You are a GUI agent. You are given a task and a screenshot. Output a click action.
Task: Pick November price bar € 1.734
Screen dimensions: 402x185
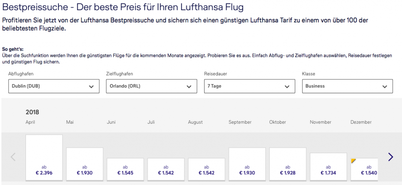tap(329, 167)
